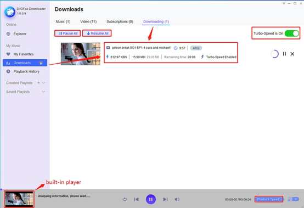Switch to the Music (1) tab
The width and height of the screenshot is (304, 208).
[63, 21]
